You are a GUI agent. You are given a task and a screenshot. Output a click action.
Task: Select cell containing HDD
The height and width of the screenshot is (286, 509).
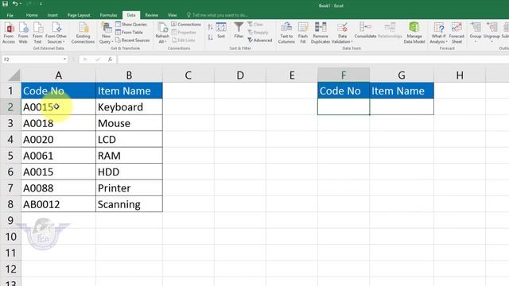(129, 172)
